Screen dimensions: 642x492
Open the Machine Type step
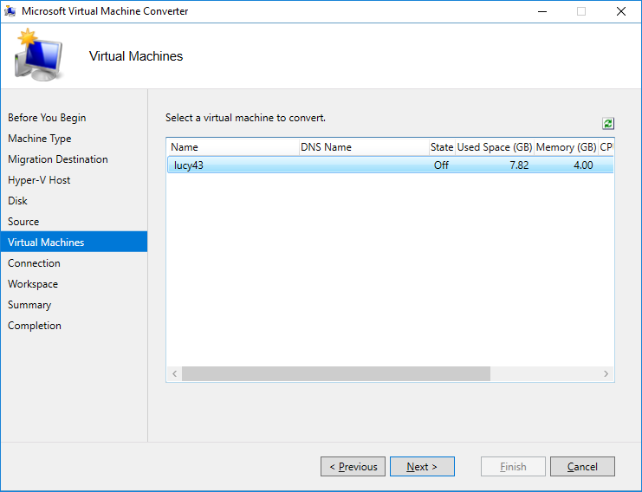pos(39,139)
